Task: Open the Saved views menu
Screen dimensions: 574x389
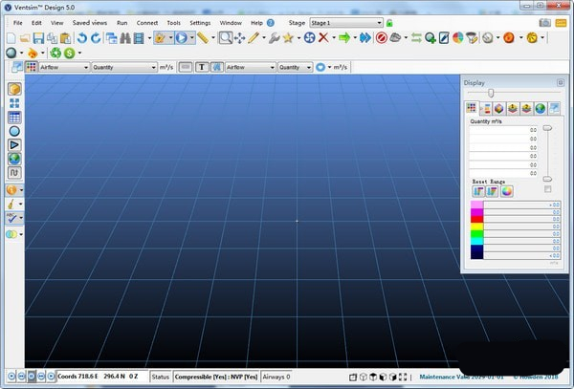Action: tap(89, 22)
